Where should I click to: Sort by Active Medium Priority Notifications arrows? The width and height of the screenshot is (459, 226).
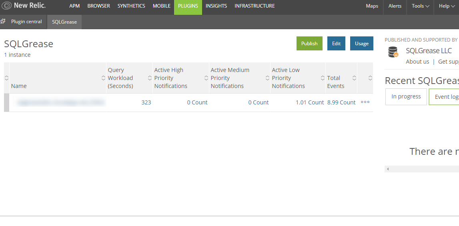(x=267, y=78)
